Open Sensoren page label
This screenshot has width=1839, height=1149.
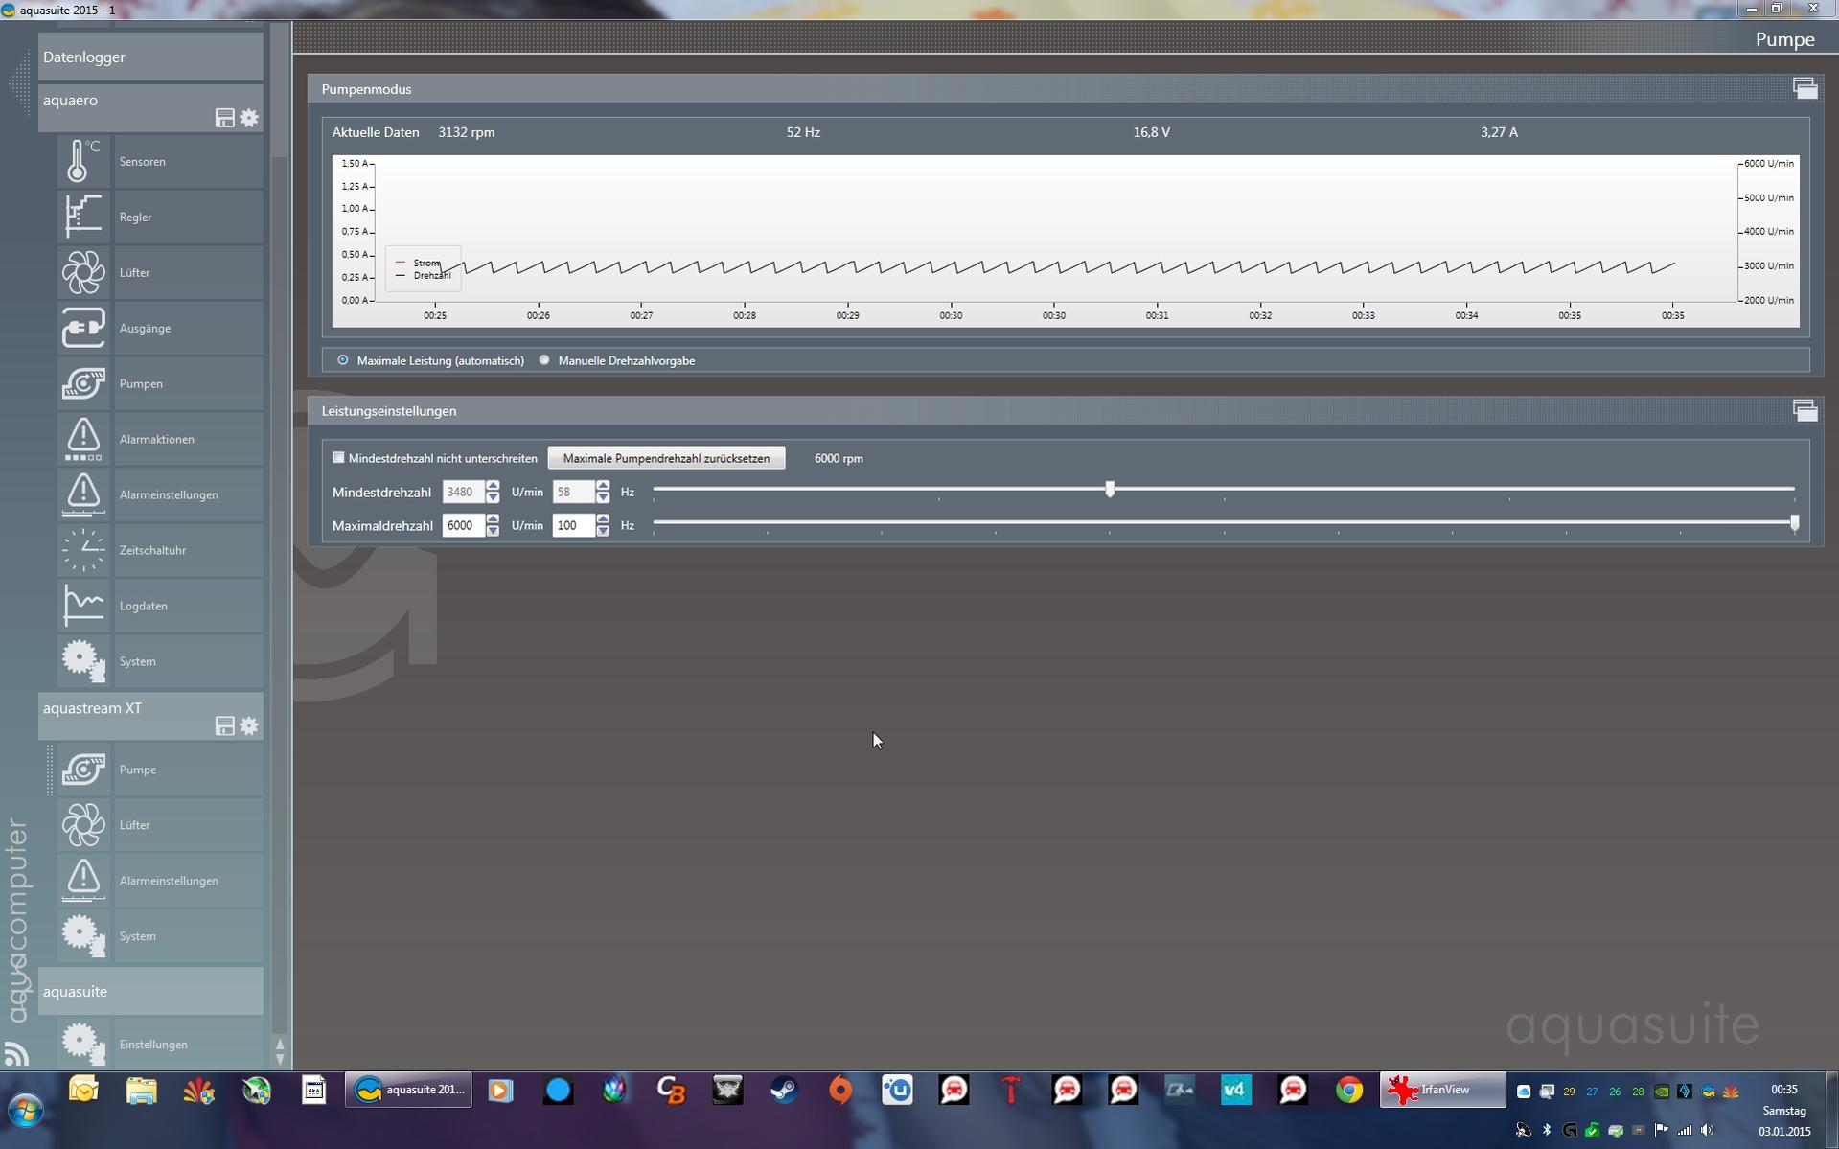click(x=143, y=161)
